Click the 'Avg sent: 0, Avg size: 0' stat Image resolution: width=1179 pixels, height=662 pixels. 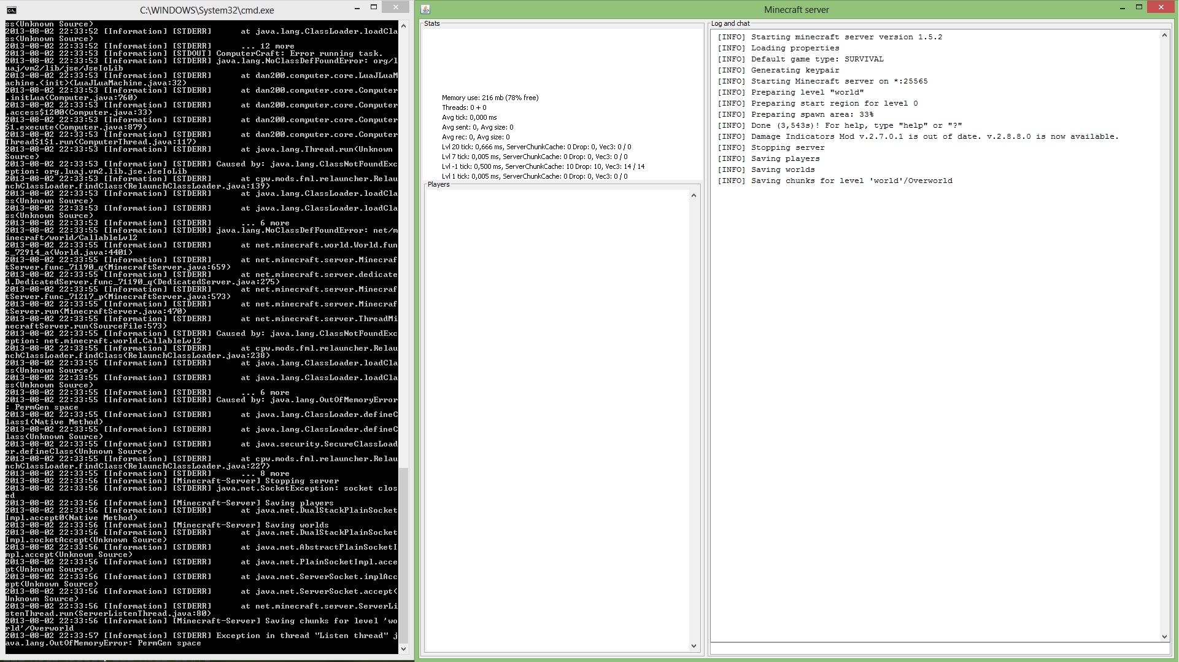[477, 127]
